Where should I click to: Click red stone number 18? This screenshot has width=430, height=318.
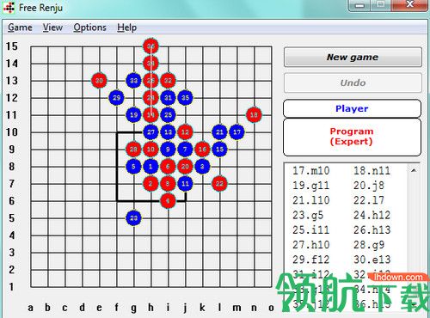click(x=254, y=115)
